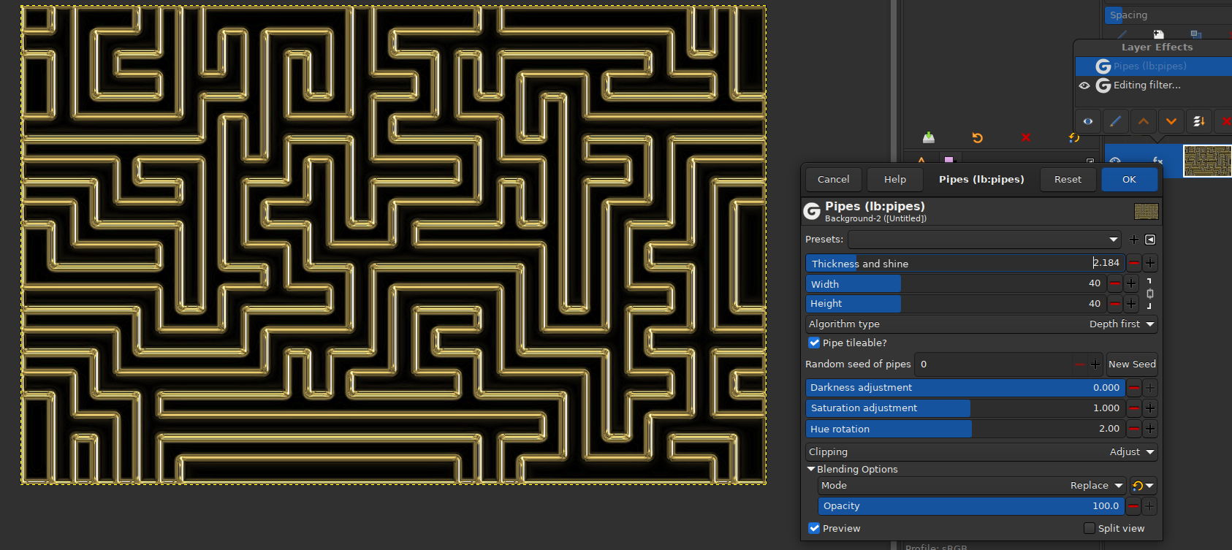The image size is (1232, 550).
Task: Increase the Height value
Action: pyautogui.click(x=1131, y=304)
